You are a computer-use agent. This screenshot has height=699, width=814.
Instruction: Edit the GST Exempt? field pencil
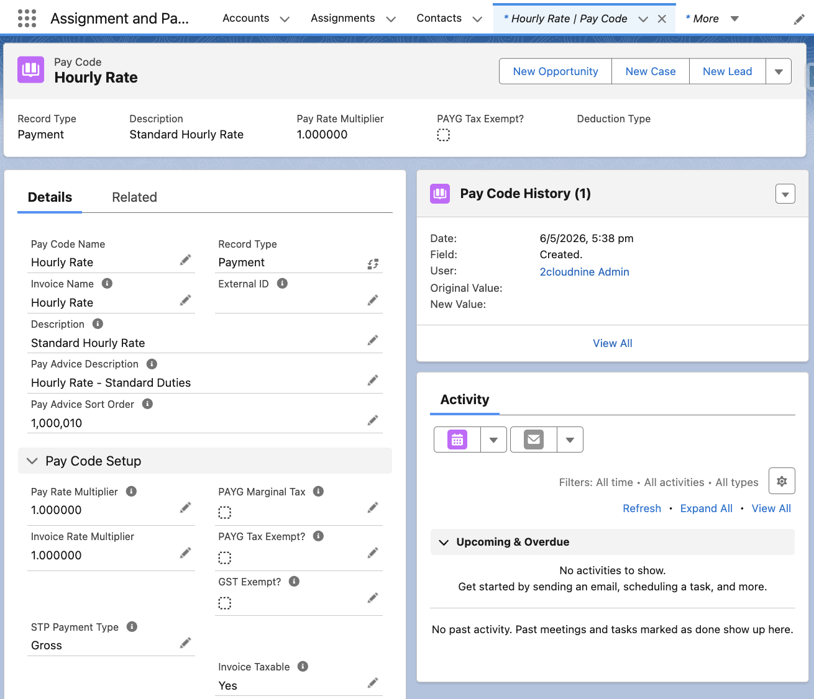click(x=373, y=598)
